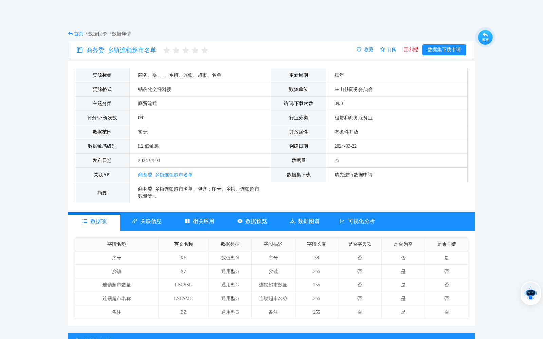Click the 租赁和商务服务业 industry value
This screenshot has width=543, height=339.
coord(354,118)
